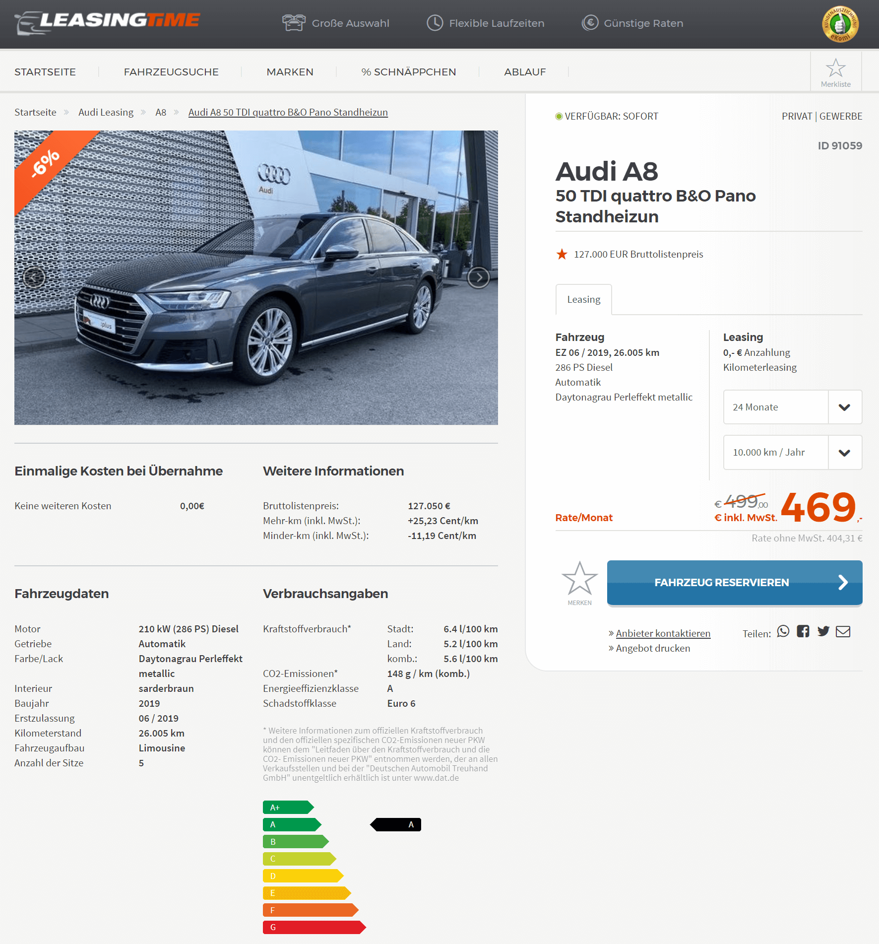
Task: Click 'Rate ohne MwSt. 404,31 €' text
Action: coord(807,538)
